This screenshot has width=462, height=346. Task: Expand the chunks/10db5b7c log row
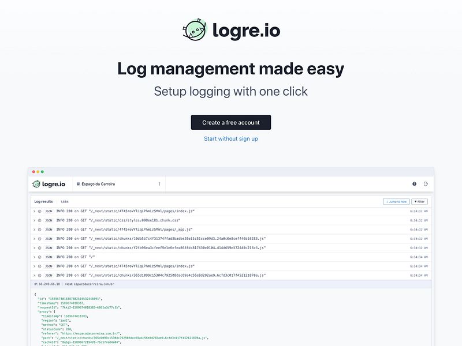(34, 239)
